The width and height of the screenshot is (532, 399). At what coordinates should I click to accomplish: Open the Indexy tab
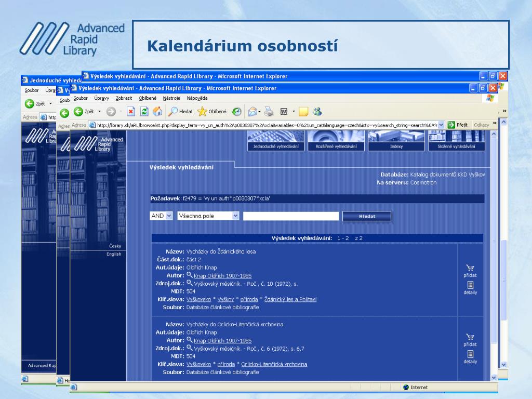pyautogui.click(x=396, y=141)
